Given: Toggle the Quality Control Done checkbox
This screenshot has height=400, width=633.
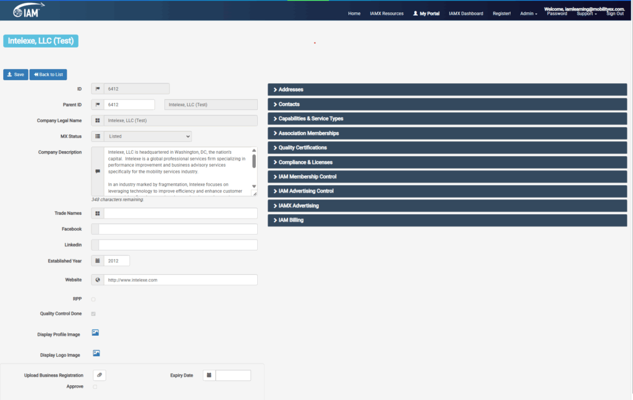Looking at the screenshot, I should coord(93,314).
